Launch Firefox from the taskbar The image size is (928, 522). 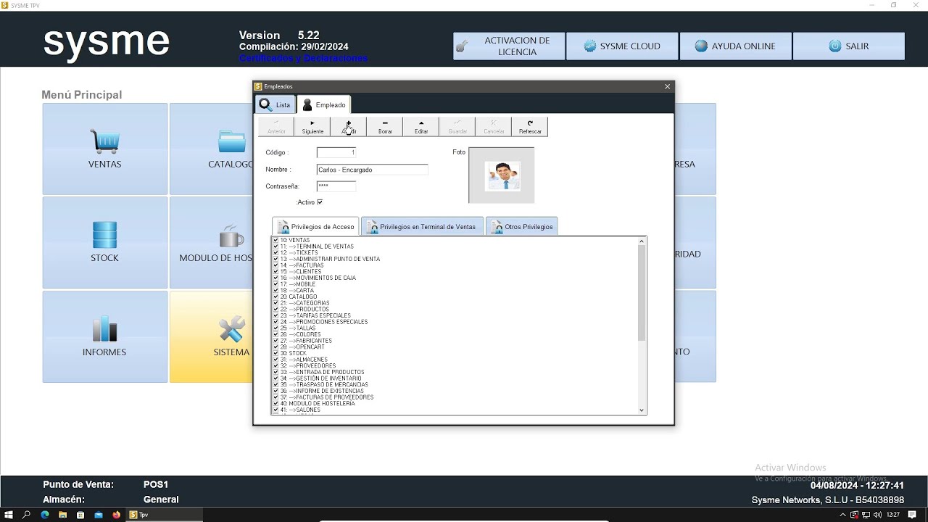pyautogui.click(x=116, y=515)
